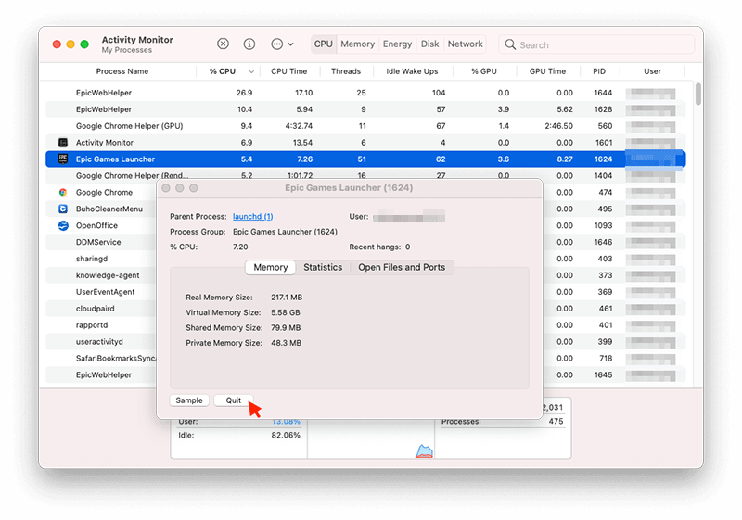Select the SafariBookmarksSync process row

click(x=101, y=359)
